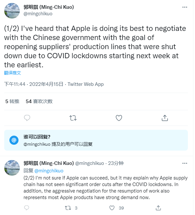195x215 pixels.
Task: Open the tweet timestamp 下午11:44 · 2022年4月15日
Action: pyautogui.click(x=34, y=84)
